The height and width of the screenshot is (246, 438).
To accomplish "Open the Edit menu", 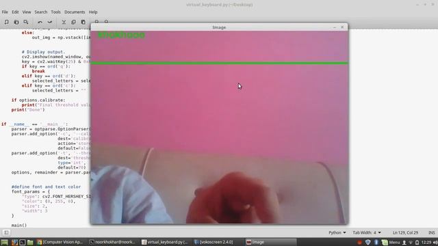I will tap(15, 12).
